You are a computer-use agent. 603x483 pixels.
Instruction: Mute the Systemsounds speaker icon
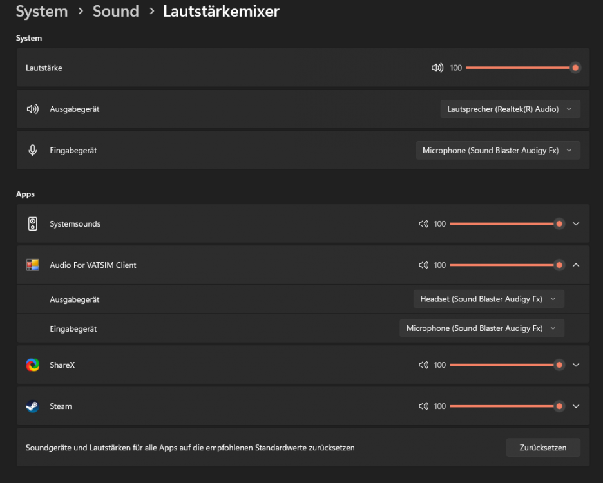[x=423, y=223]
